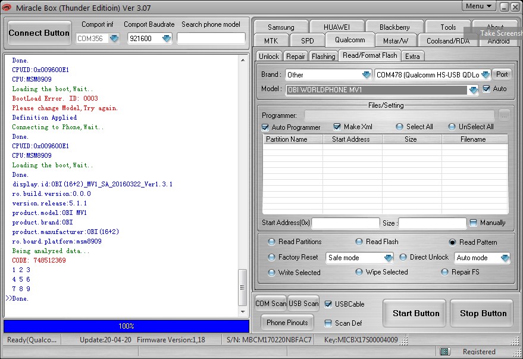The height and width of the screenshot is (359, 523).
Task: Select the Write Selected option
Action: click(271, 273)
